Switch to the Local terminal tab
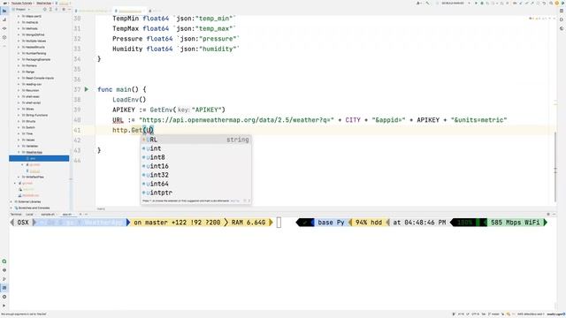566x318 pixels. pos(29,214)
